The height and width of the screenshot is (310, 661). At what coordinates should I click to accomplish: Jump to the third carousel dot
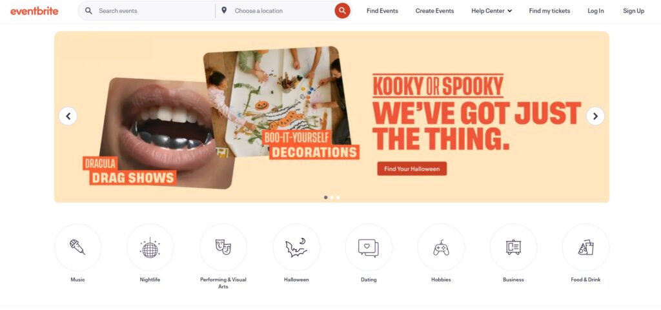tap(338, 198)
